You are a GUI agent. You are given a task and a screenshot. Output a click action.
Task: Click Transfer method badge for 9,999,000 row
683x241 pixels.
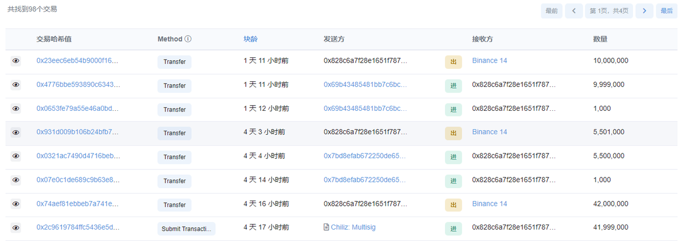(x=174, y=85)
